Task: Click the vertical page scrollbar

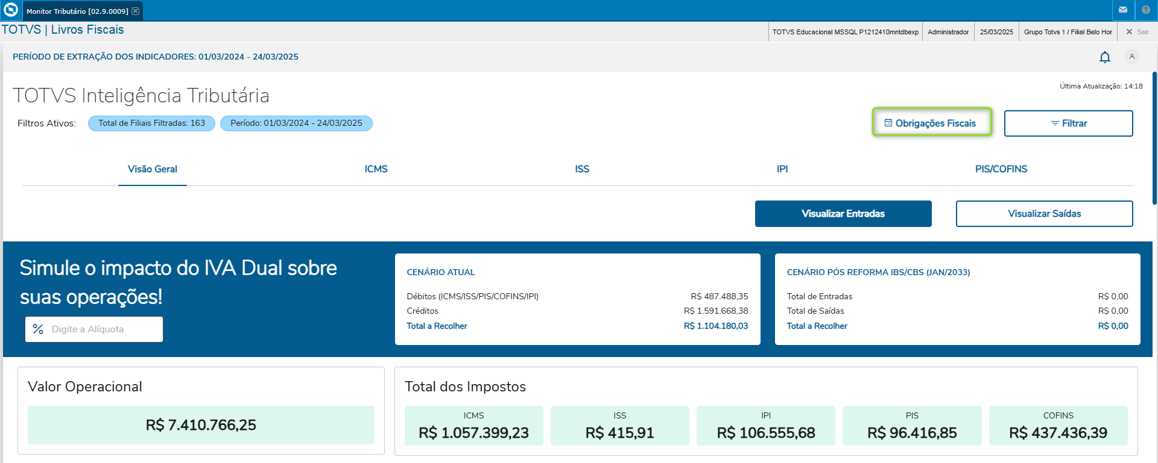Action: click(1155, 138)
